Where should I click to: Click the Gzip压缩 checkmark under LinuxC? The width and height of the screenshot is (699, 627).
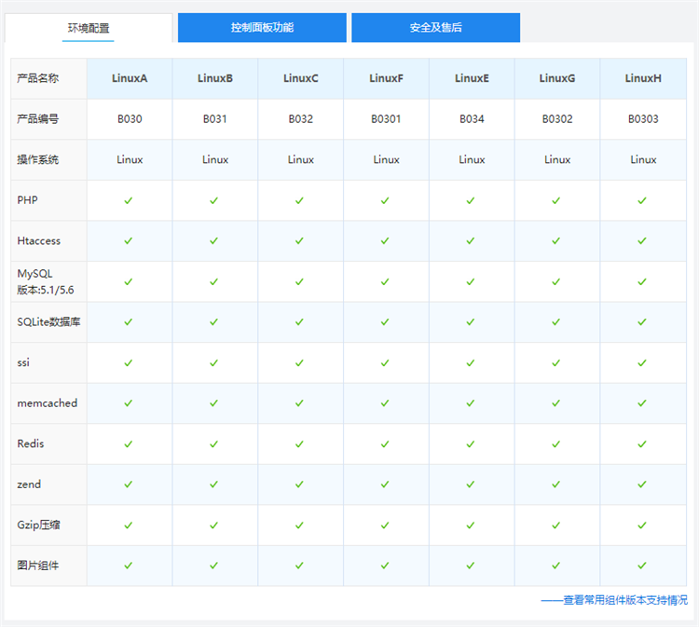click(x=300, y=525)
